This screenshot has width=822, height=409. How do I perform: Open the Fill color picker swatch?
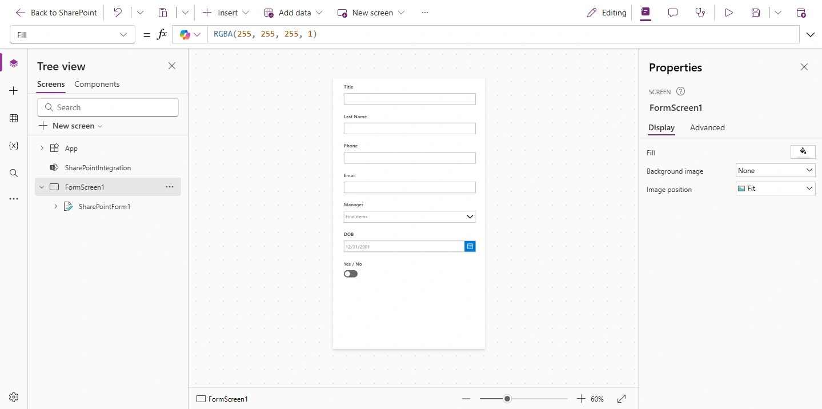(803, 152)
